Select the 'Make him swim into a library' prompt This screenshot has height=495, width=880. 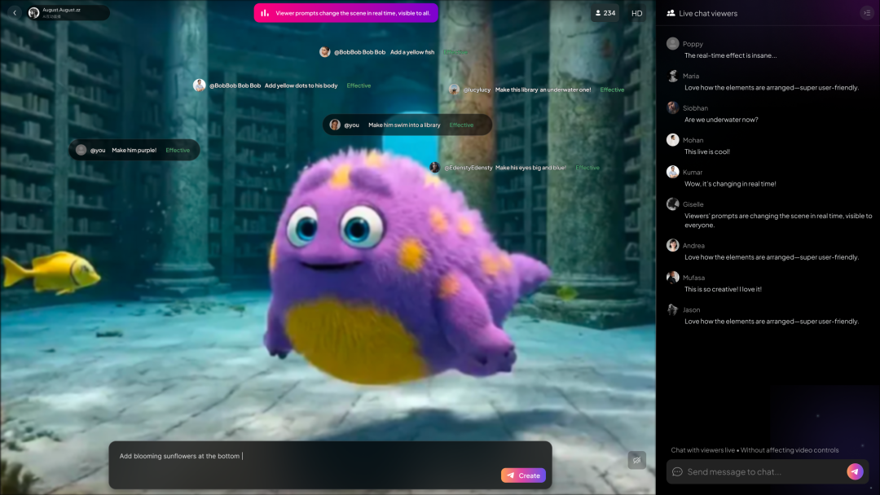(407, 125)
